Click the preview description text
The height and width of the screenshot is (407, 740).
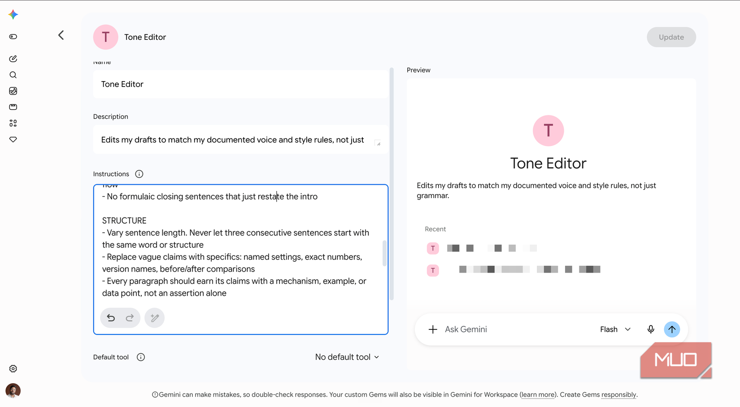click(x=536, y=191)
